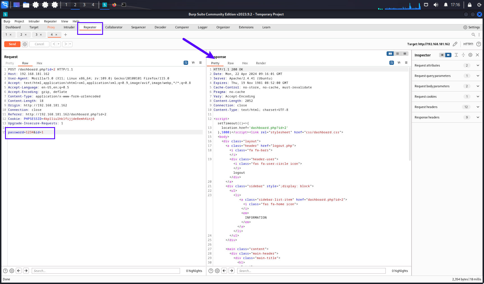Go to next request in history
484x284 pixels.
tap(66, 44)
